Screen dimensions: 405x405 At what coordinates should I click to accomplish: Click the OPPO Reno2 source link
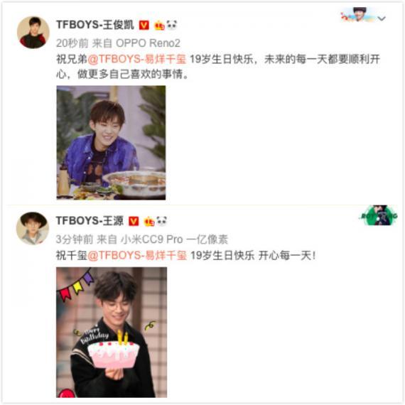[x=148, y=43]
